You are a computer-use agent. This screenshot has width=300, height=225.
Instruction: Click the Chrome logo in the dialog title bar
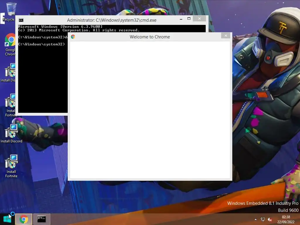click(73, 37)
